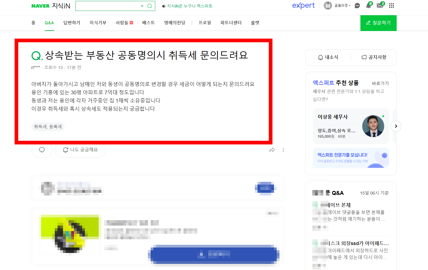Open the 양도,증여,상속 product title

click(x=336, y=130)
